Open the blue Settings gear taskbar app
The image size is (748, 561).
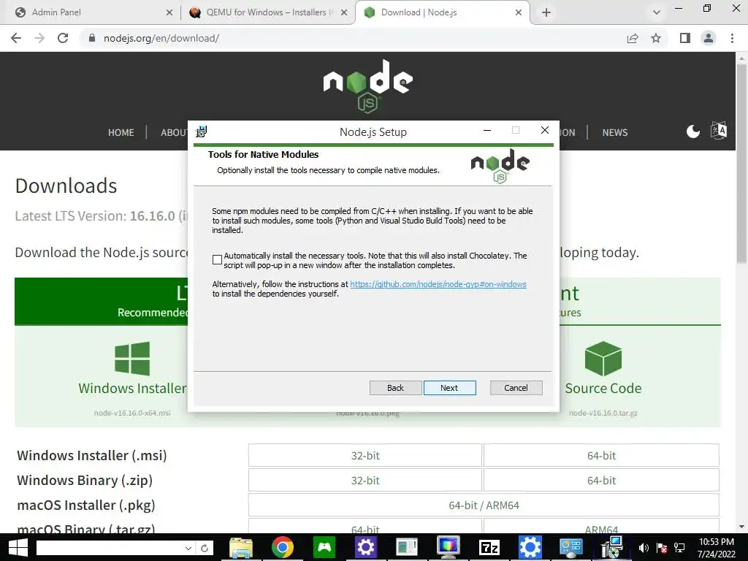click(530, 548)
